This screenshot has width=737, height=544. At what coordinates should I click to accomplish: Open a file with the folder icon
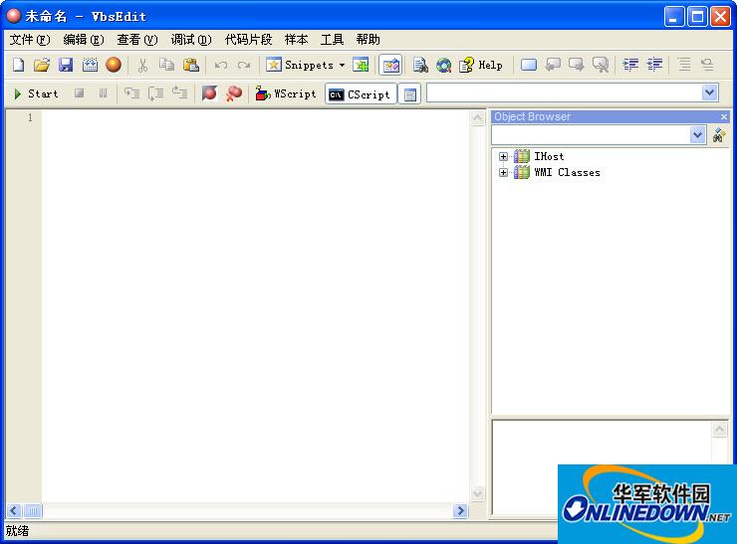coord(42,65)
